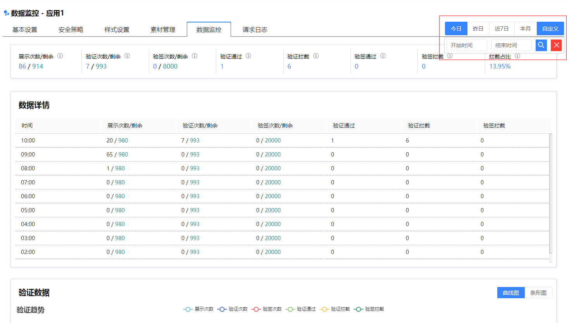Toggle 验签次数 legend series
569x323 pixels.
pyautogui.click(x=267, y=309)
